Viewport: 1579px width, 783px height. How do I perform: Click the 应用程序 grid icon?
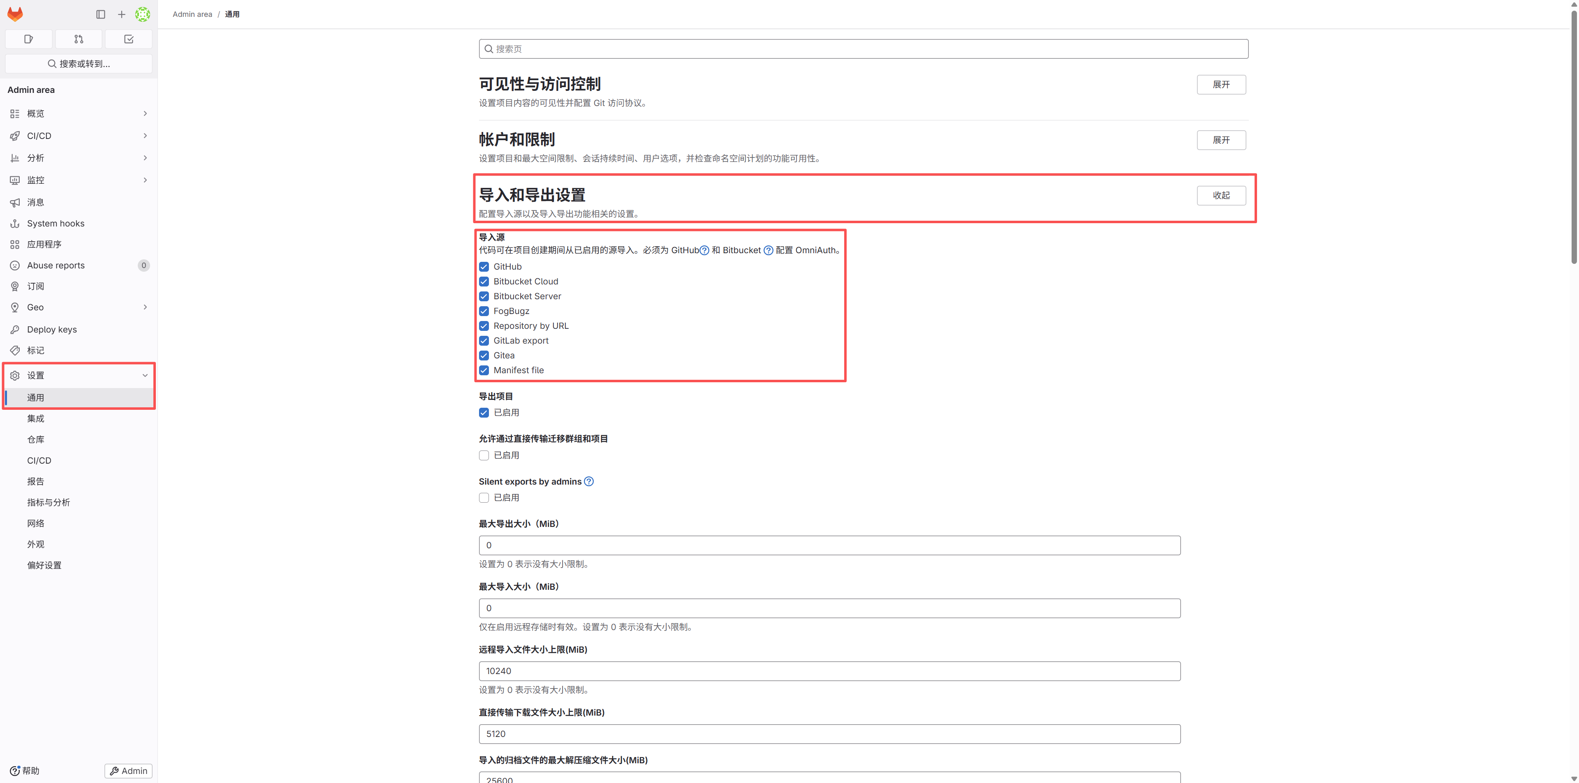coord(15,245)
